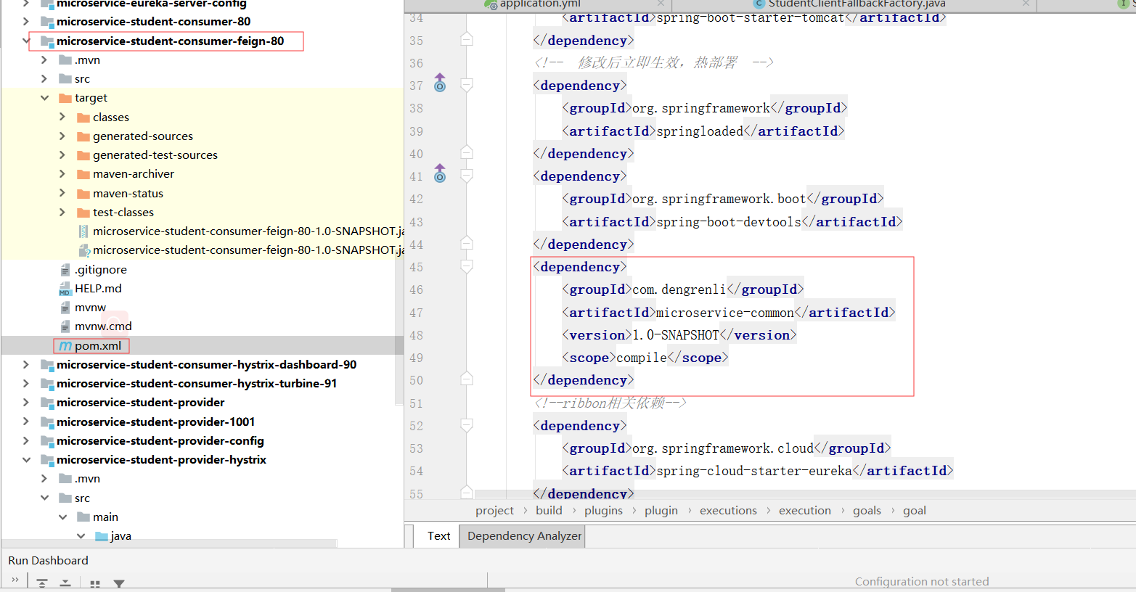Click 'Configuration not started' status text
Viewport: 1136px width, 592px height.
click(922, 582)
